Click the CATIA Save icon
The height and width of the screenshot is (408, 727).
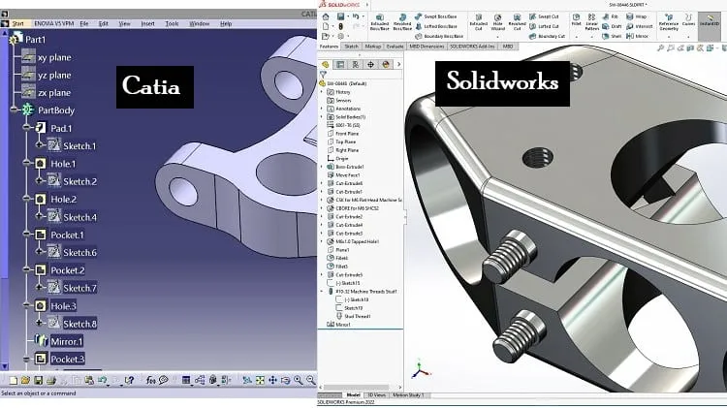(39, 380)
